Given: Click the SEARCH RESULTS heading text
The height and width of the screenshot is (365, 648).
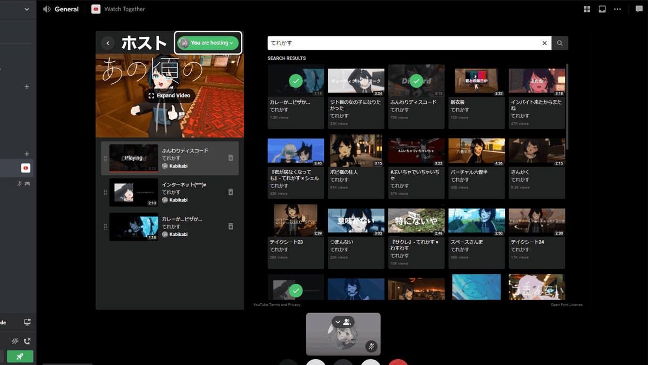Looking at the screenshot, I should 287,58.
